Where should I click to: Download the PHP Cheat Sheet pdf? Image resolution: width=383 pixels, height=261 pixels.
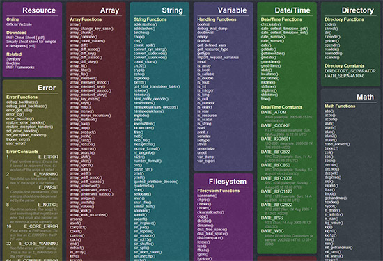[x=25, y=38]
